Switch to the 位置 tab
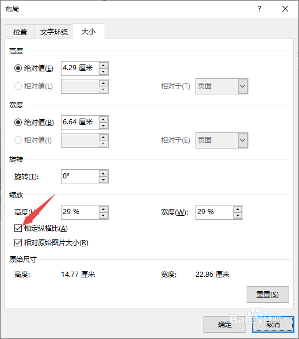The width and height of the screenshot is (299, 339). tap(20, 32)
